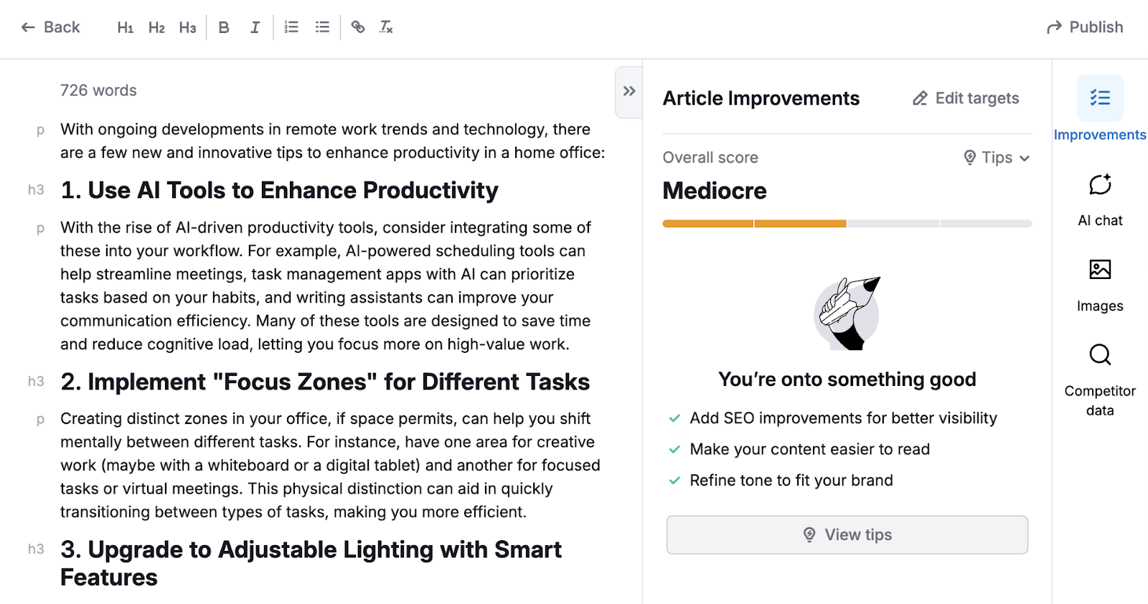This screenshot has width=1148, height=604.
Task: Open the Images panel
Action: tap(1099, 285)
